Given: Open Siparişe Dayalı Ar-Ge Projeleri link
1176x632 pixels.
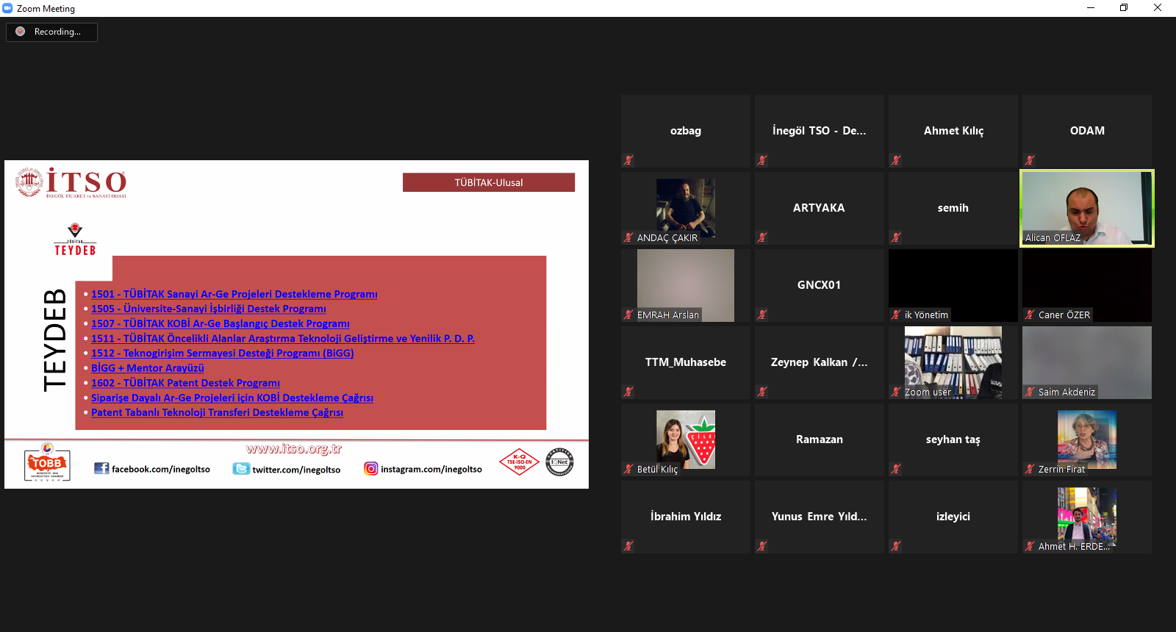Looking at the screenshot, I should (232, 398).
